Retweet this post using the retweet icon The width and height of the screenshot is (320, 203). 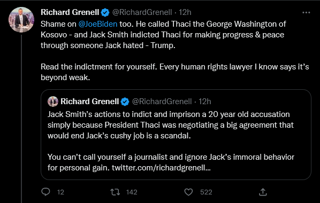pos(115,192)
